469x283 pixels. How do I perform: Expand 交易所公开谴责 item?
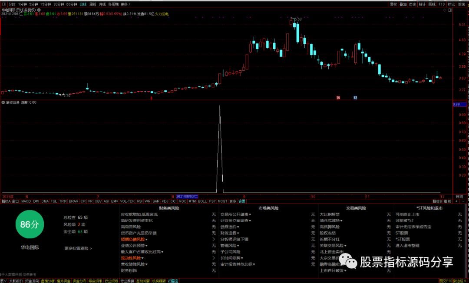[236, 214]
